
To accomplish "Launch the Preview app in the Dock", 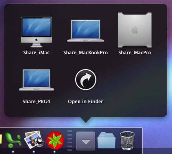I will pos(34,140).
